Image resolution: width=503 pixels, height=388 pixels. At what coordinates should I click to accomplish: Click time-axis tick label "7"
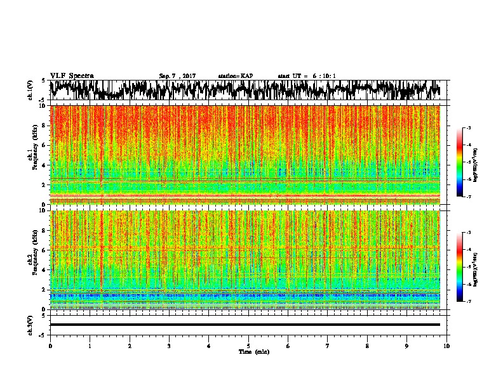(328, 346)
